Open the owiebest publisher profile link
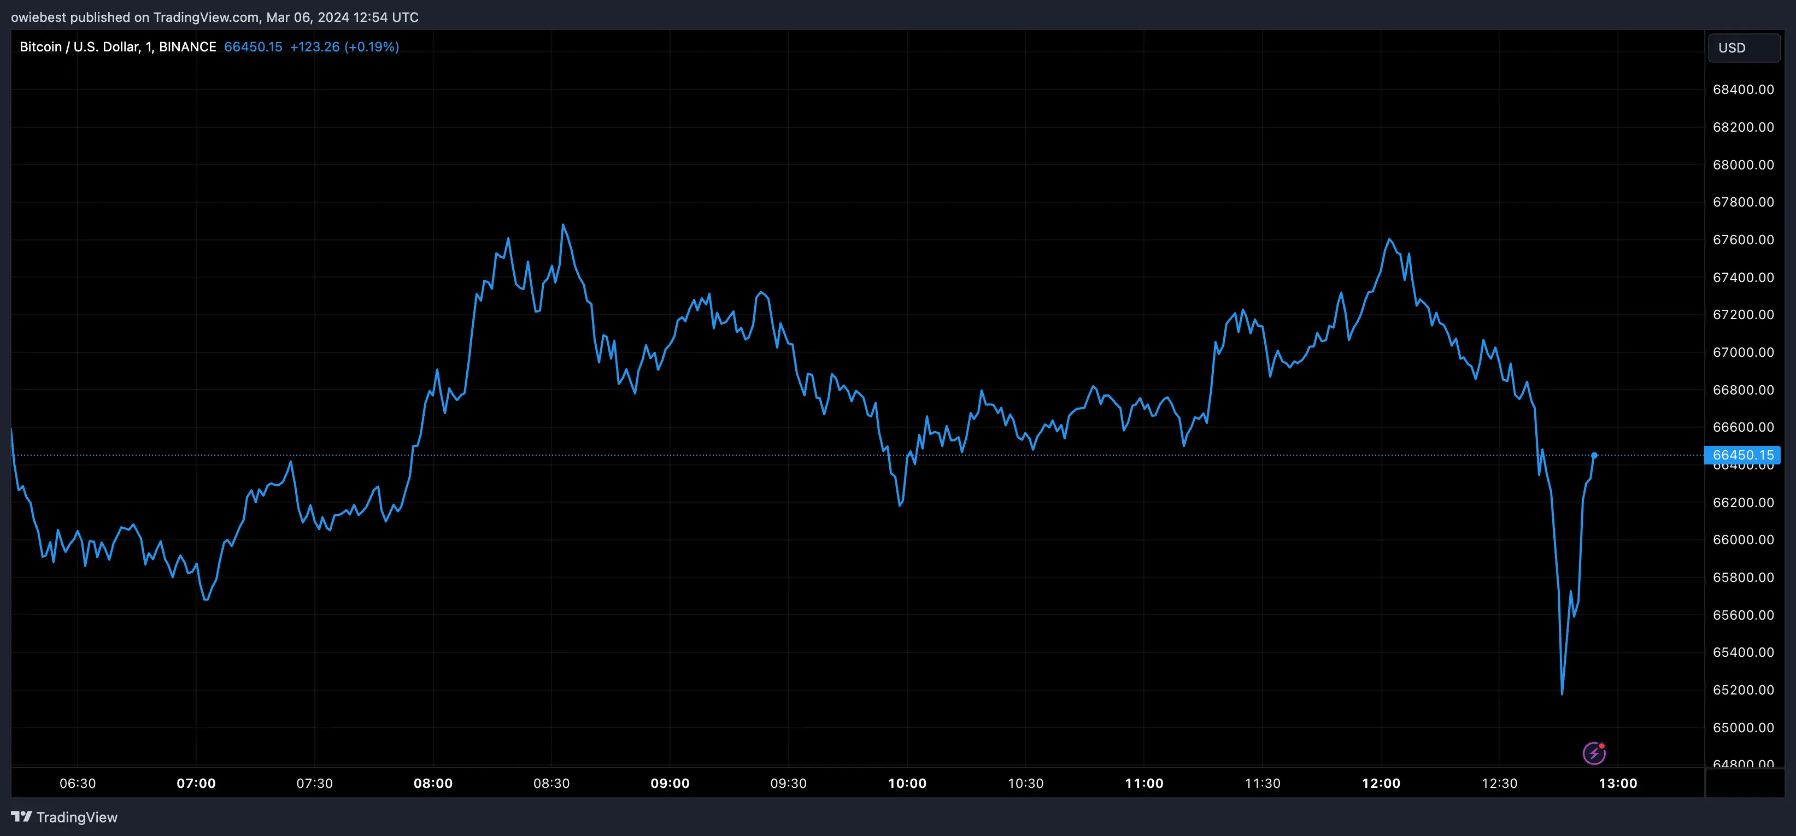The height and width of the screenshot is (836, 1796). (x=39, y=17)
